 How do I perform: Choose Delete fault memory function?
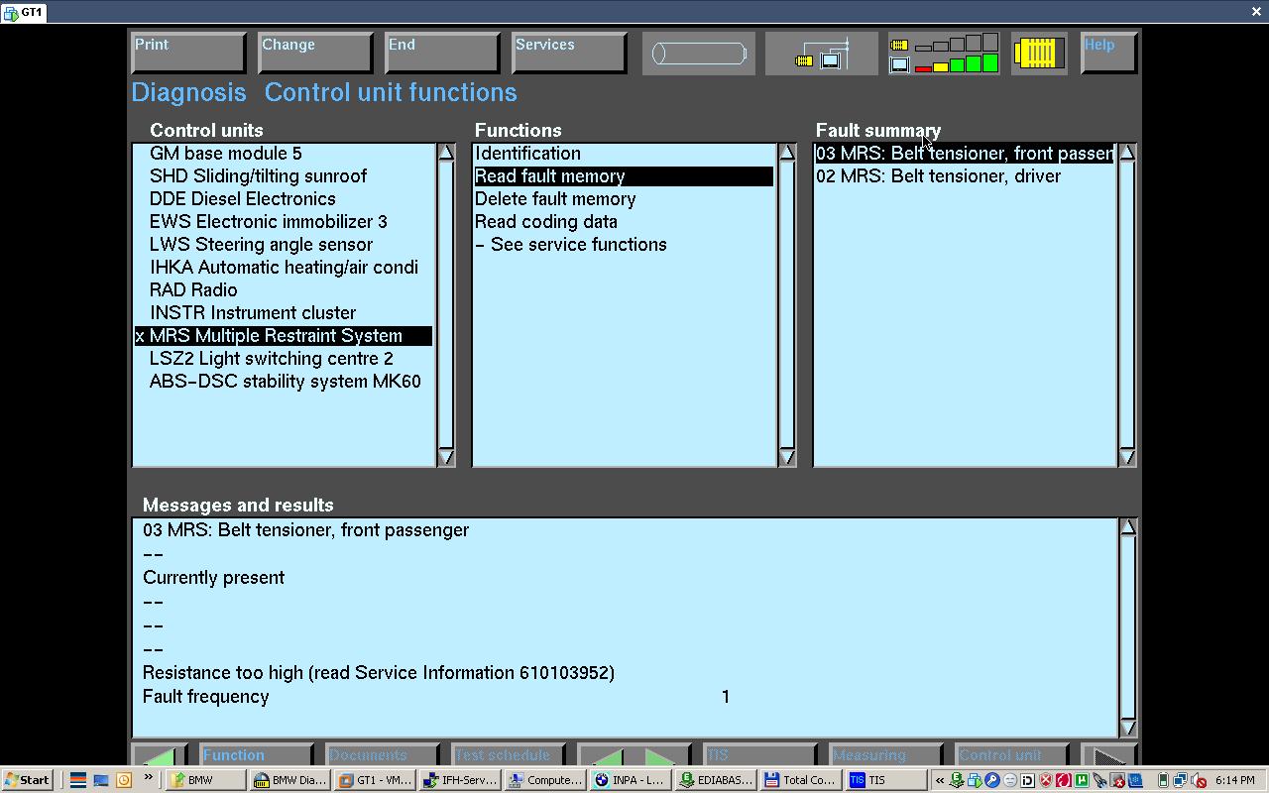[555, 199]
